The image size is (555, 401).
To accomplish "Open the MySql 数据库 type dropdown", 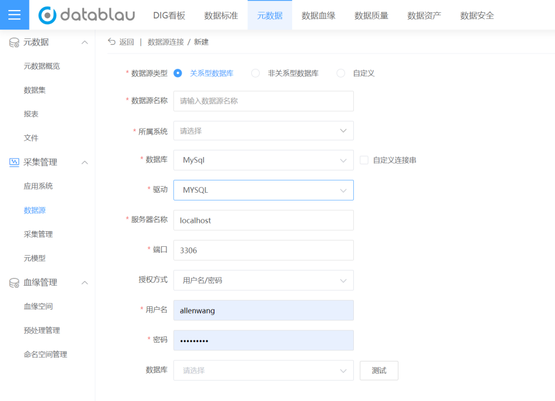I will [264, 160].
